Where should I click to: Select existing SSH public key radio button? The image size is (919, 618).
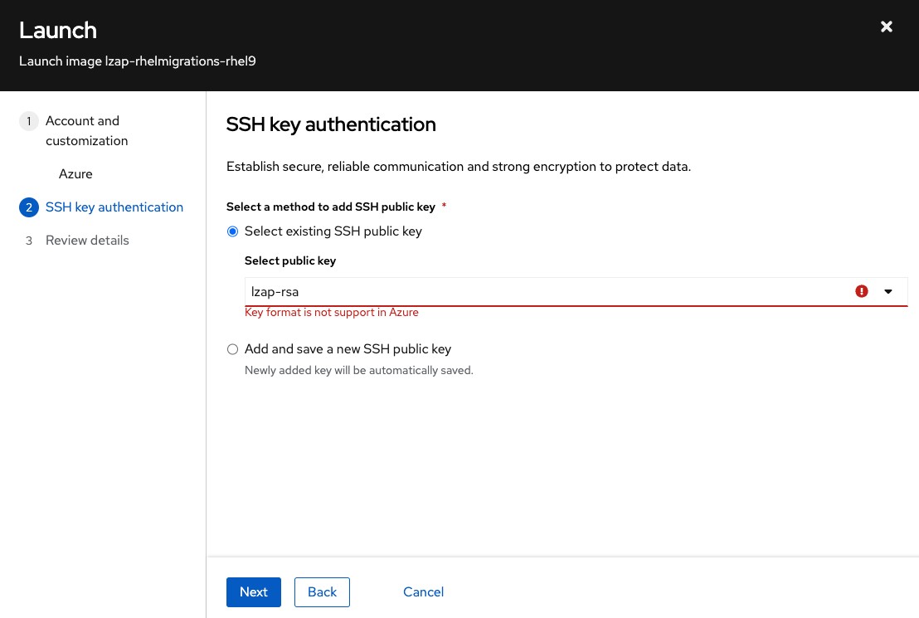pos(232,231)
